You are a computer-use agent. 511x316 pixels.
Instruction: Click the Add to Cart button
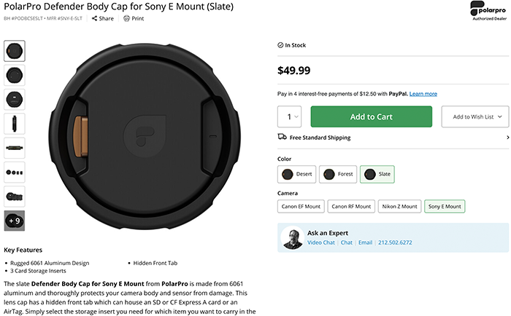371,116
